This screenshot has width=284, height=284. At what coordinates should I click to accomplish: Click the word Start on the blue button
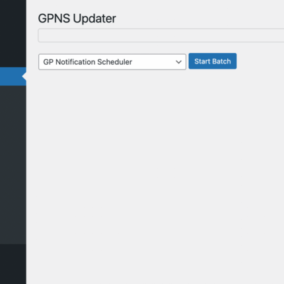(x=201, y=61)
